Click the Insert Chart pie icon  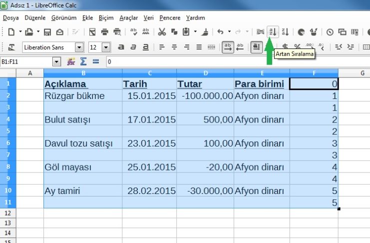(x=302, y=31)
